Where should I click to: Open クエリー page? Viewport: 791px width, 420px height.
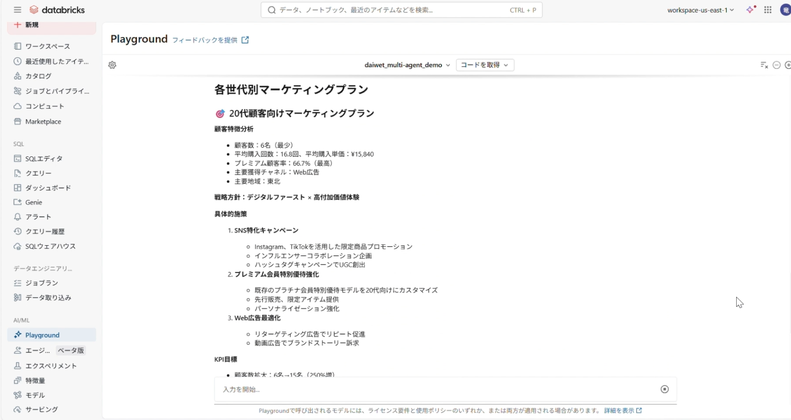(x=38, y=173)
